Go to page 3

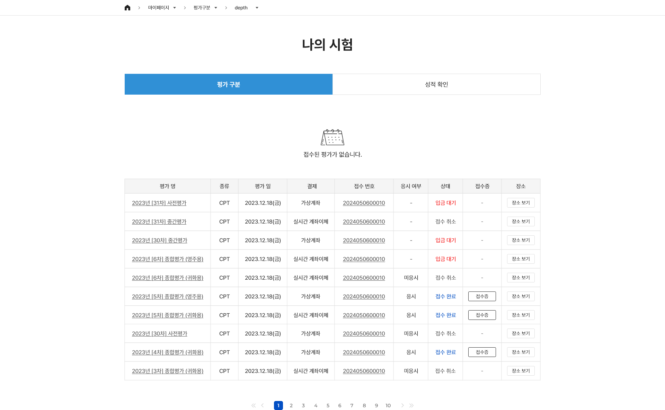pos(303,405)
